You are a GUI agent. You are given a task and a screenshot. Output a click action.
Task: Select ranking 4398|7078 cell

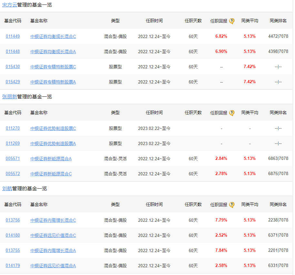(x=278, y=52)
